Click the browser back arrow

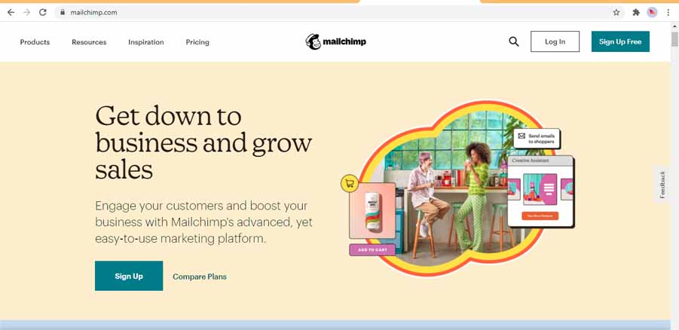tap(11, 13)
